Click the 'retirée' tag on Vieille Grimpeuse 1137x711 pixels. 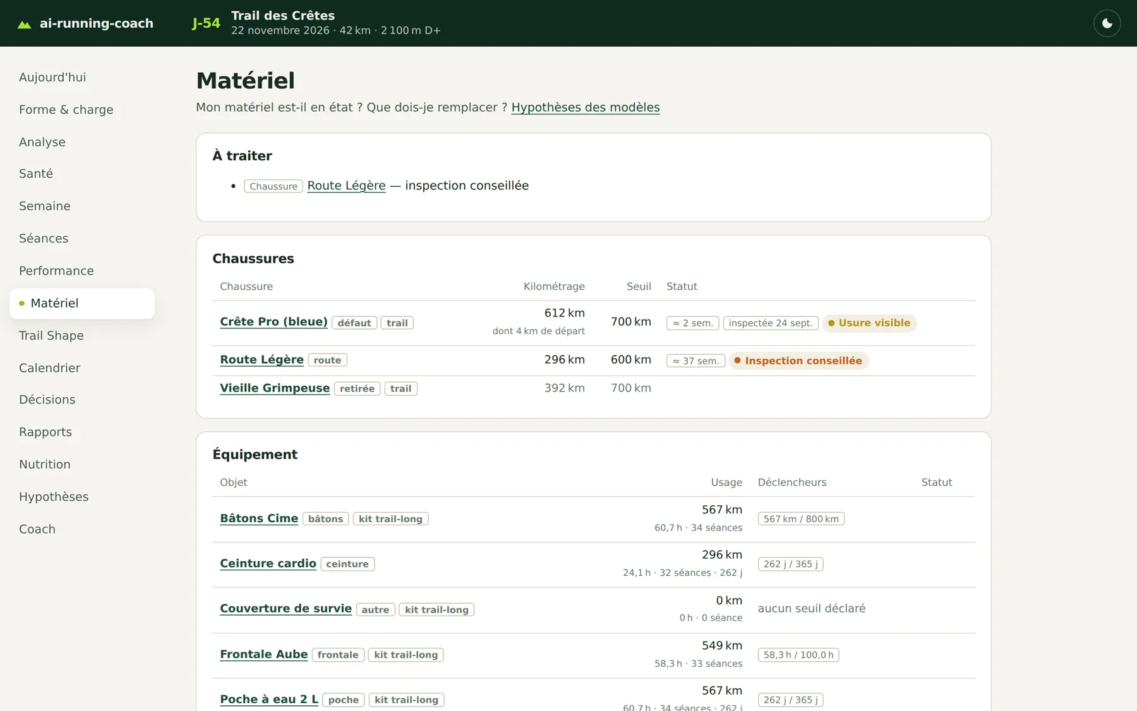point(357,389)
